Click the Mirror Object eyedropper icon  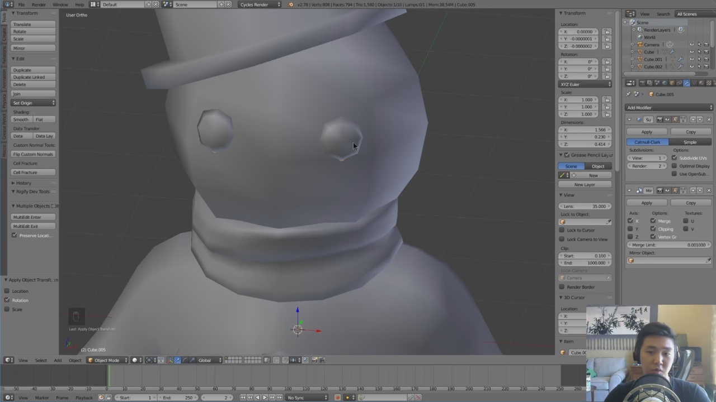[708, 261]
